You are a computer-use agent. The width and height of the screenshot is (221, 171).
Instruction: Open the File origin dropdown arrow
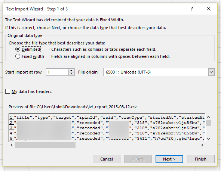(211, 72)
